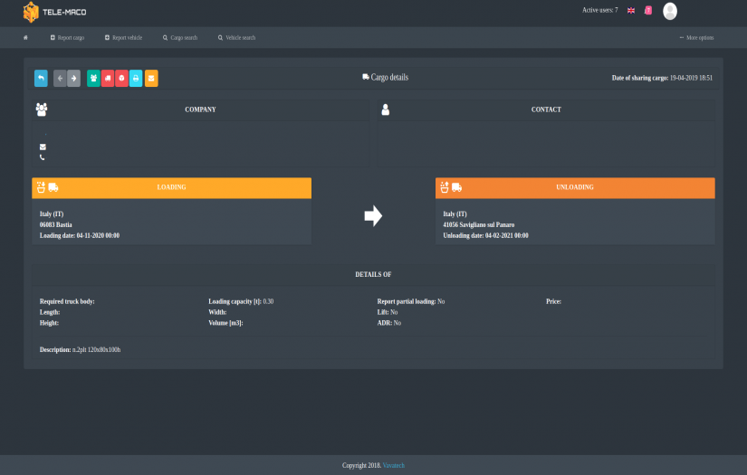Click the company group icon
747x475 pixels.
42,109
